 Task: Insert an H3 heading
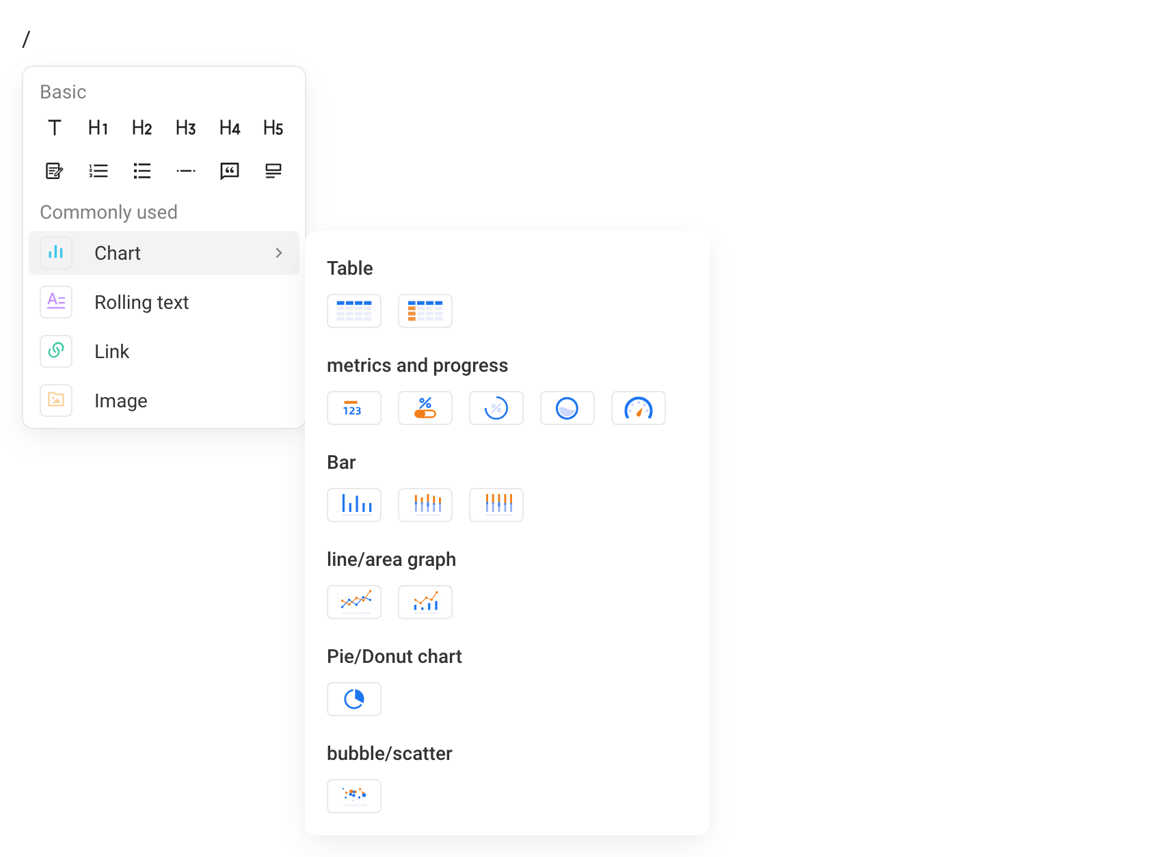tap(186, 128)
